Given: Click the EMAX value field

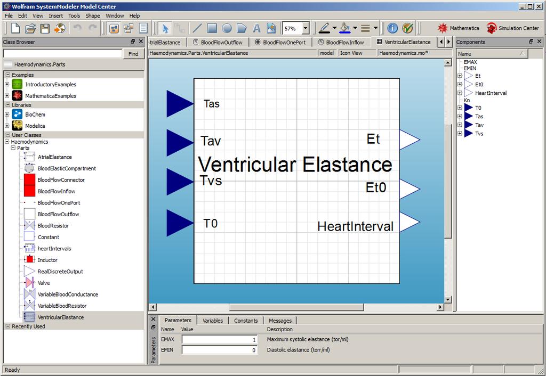Looking at the screenshot, I should tap(219, 339).
